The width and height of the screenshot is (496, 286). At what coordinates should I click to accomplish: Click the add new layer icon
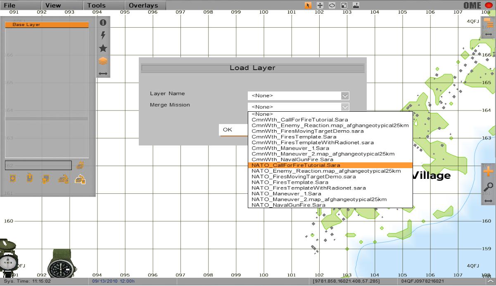(x=13, y=179)
